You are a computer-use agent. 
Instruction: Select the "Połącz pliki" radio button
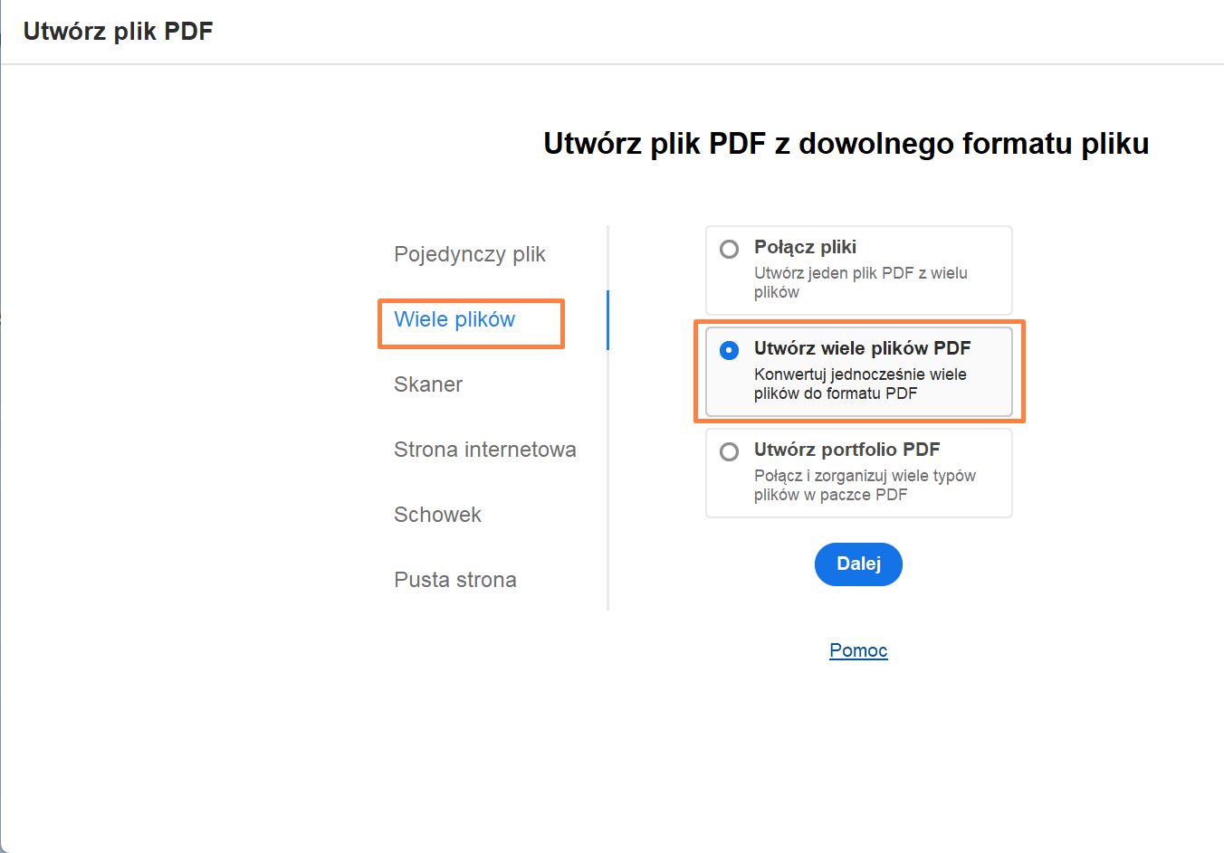[730, 249]
